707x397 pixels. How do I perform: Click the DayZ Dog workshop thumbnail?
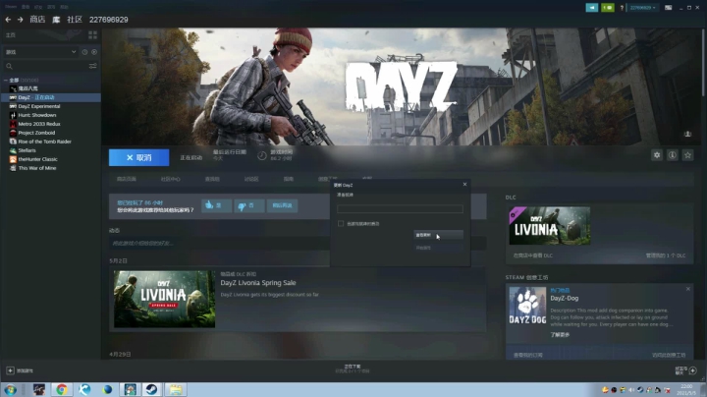click(527, 306)
